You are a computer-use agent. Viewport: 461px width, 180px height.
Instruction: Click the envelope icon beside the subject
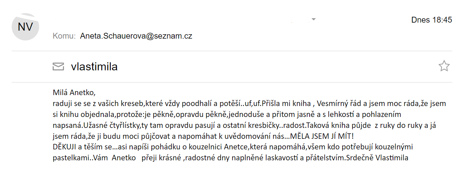pos(58,67)
